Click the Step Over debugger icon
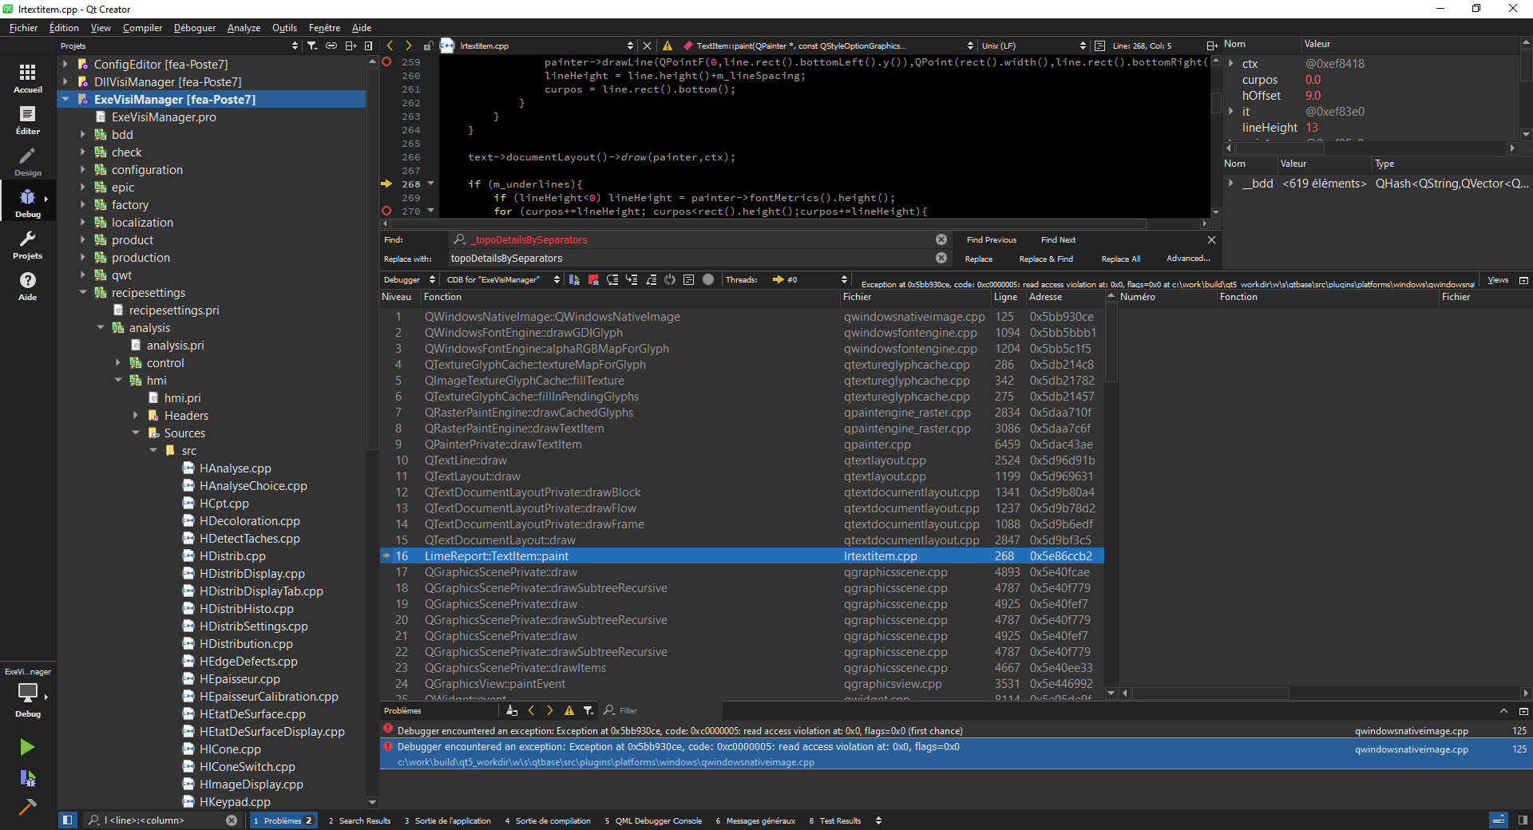 coord(612,280)
